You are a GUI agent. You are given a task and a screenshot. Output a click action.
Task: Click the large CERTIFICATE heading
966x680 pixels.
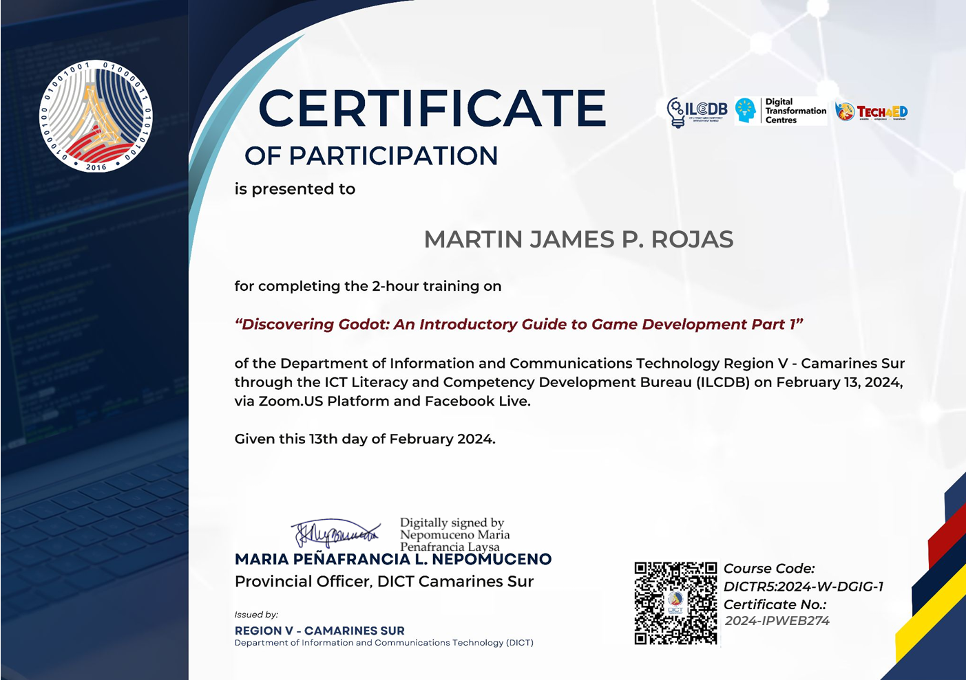click(432, 109)
